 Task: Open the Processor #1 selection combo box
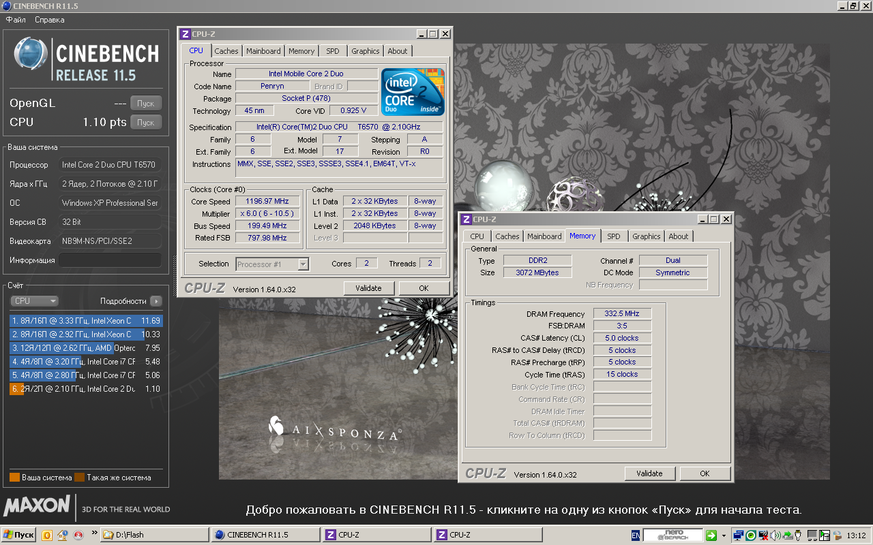pos(272,264)
